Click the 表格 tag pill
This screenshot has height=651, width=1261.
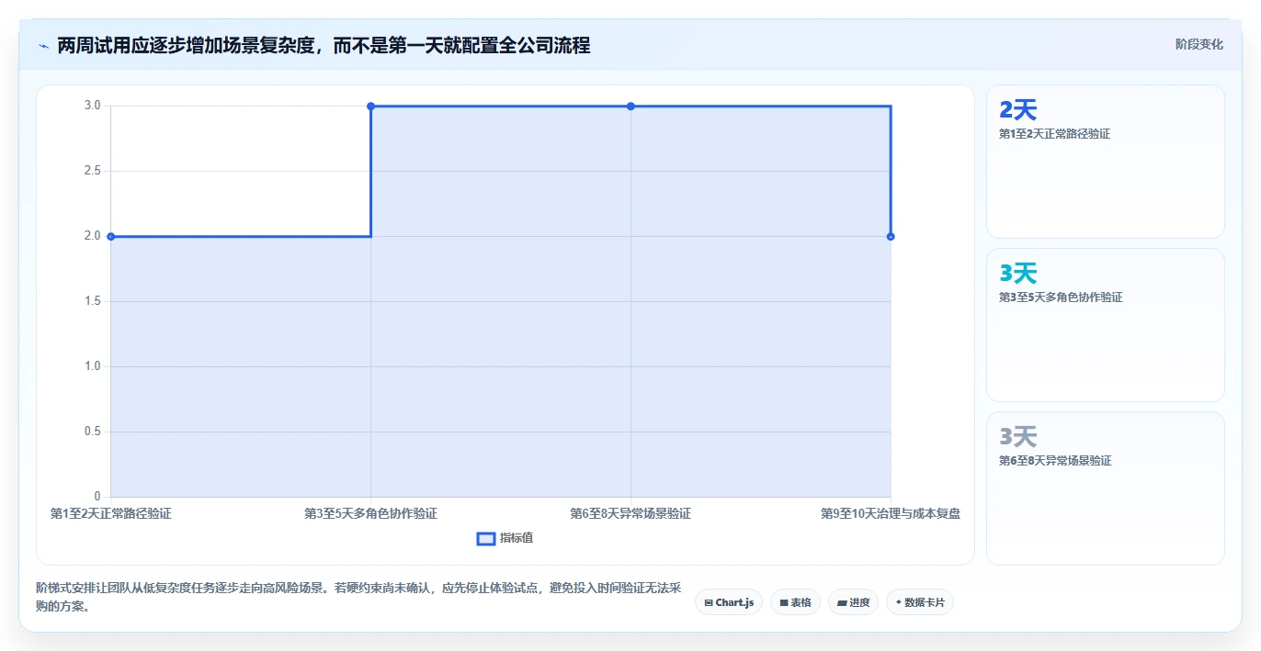coord(795,602)
